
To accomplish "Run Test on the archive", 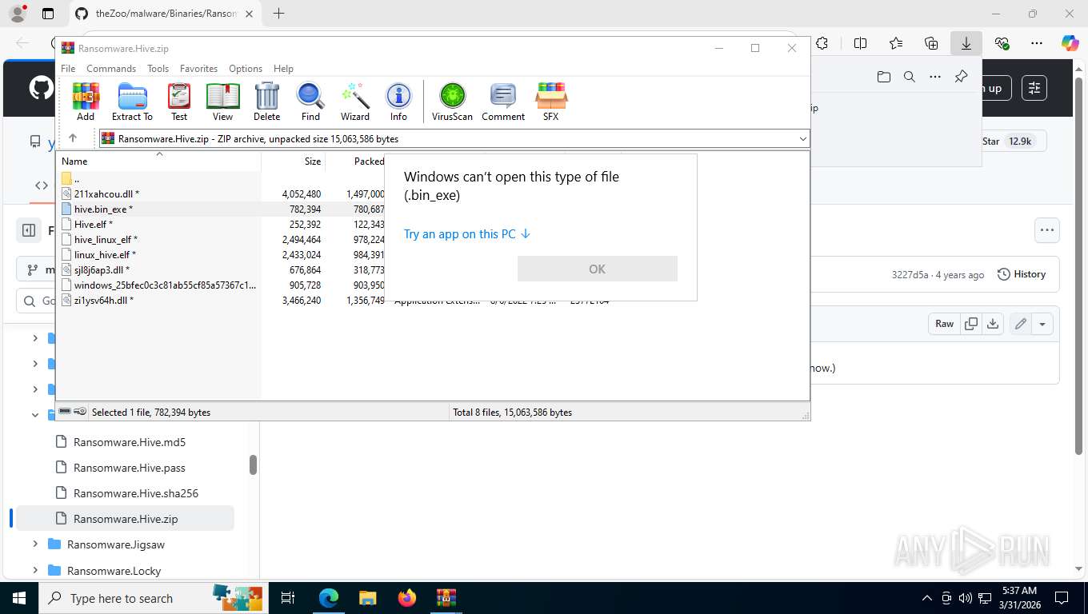I will pyautogui.click(x=179, y=102).
